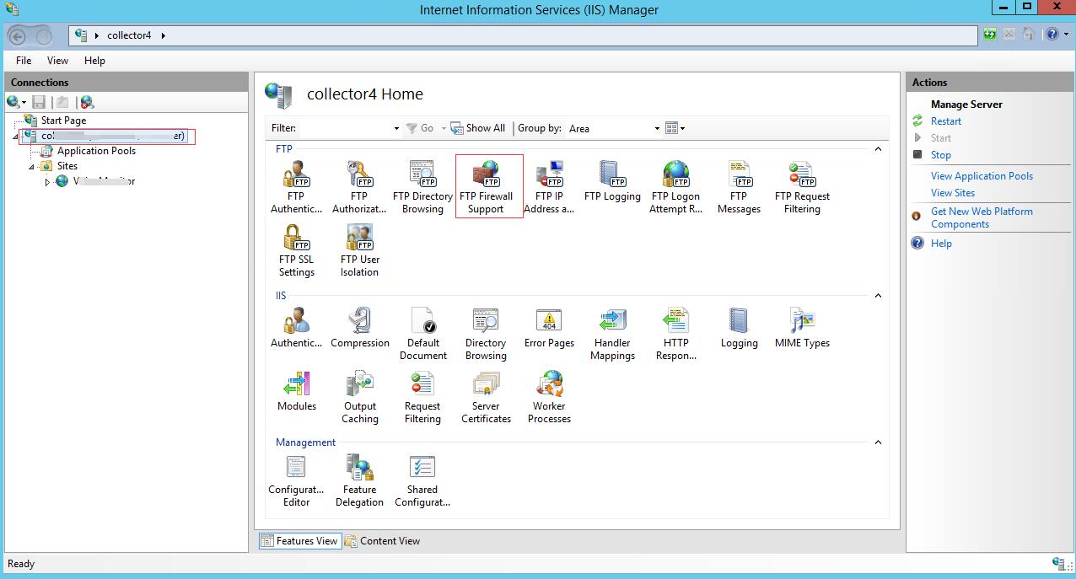
Task: Open the View menu
Action: [x=57, y=61]
